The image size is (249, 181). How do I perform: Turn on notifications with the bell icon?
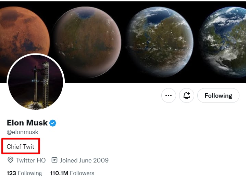[x=187, y=96]
